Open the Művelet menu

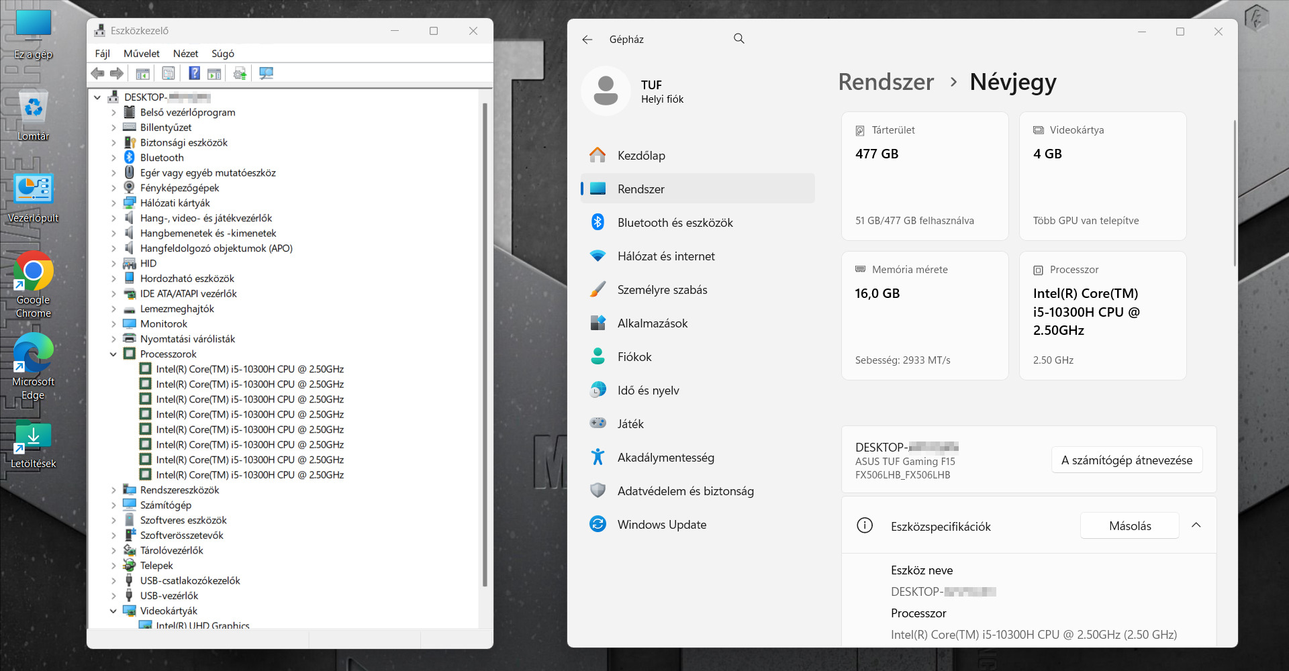(142, 54)
